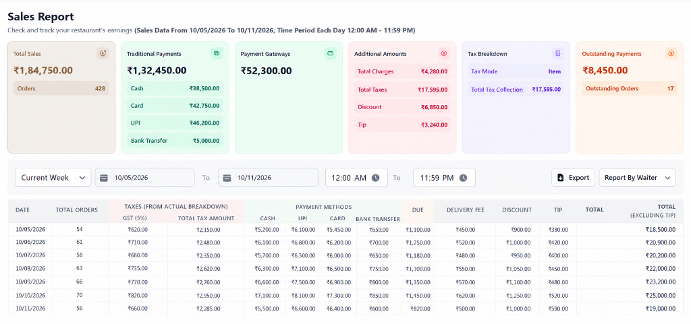Click the DUE column header
Screen dimensions: 691x324
click(x=418, y=210)
